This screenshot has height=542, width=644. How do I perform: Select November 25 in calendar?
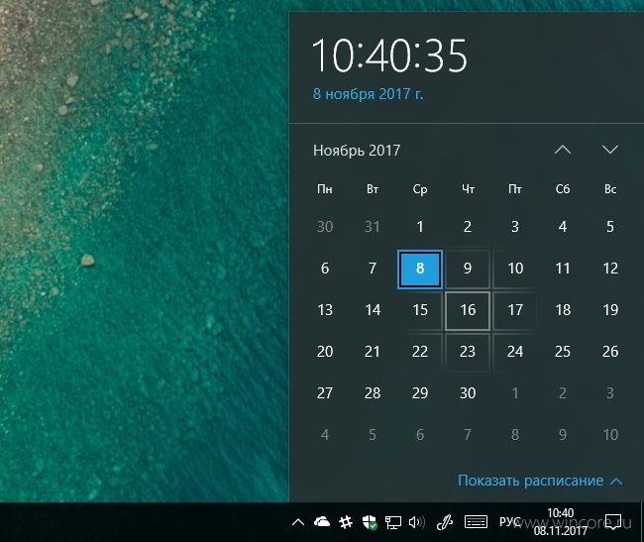click(563, 352)
